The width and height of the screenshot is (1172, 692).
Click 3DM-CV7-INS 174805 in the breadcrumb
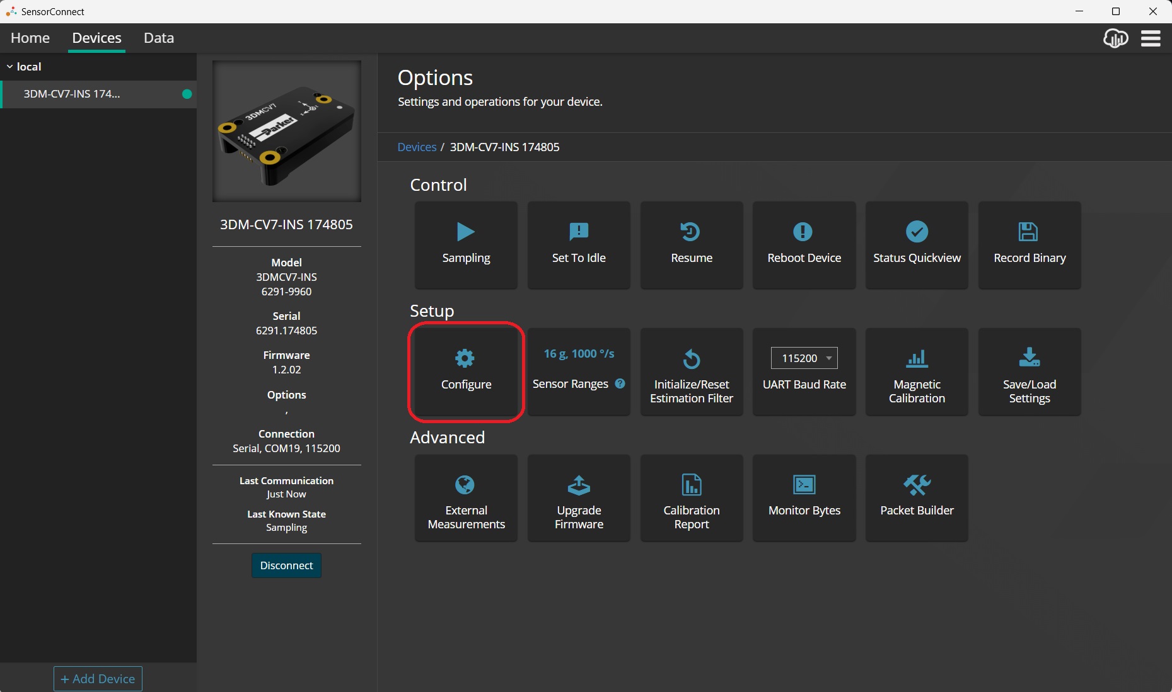point(504,147)
